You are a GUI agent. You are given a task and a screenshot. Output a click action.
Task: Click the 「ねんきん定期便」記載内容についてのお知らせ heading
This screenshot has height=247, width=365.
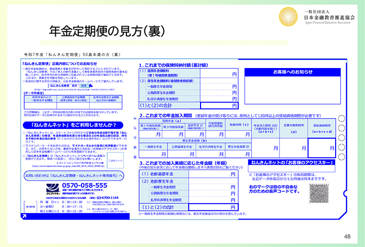click(59, 63)
